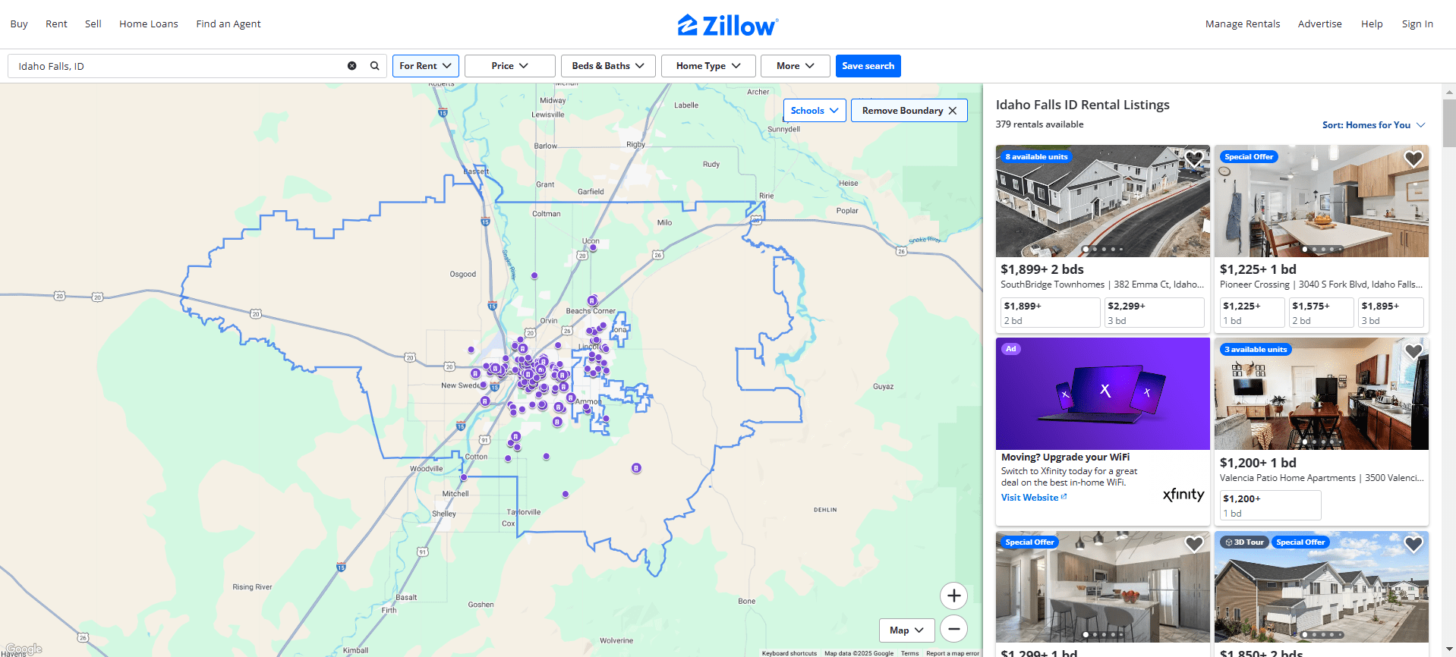Open map Terms link
1456x657 pixels.
[909, 653]
